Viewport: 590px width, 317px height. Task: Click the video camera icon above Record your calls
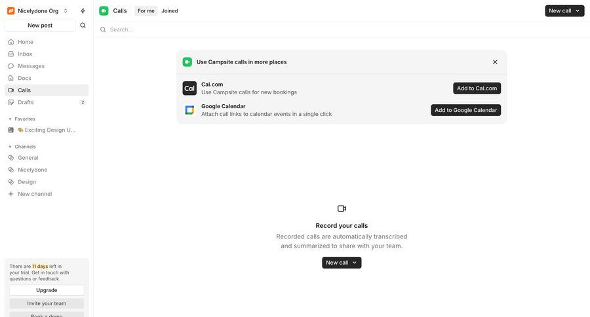click(x=342, y=208)
